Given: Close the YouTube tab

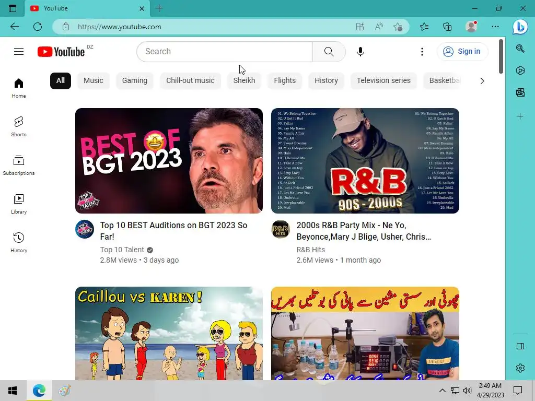Looking at the screenshot, I should (x=142, y=8).
